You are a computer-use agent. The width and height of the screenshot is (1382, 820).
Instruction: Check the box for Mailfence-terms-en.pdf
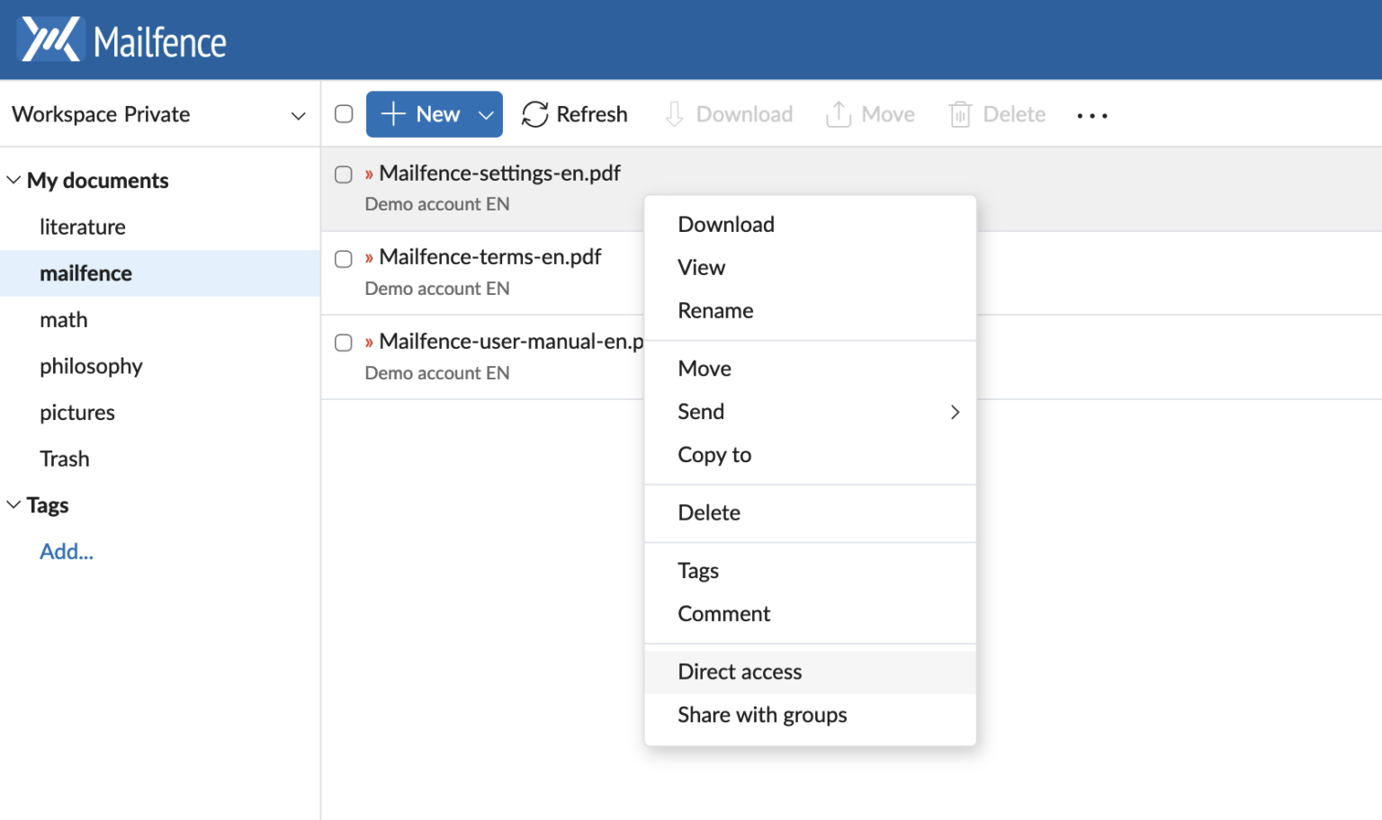[x=343, y=259]
